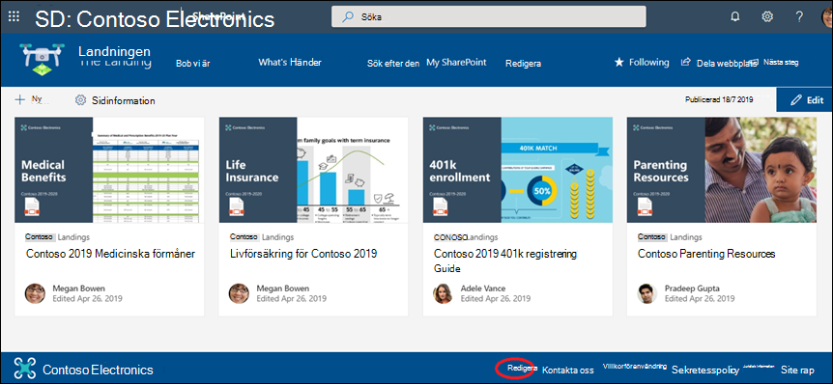The image size is (833, 384).
Task: Click the Following star icon
Action: click(618, 63)
